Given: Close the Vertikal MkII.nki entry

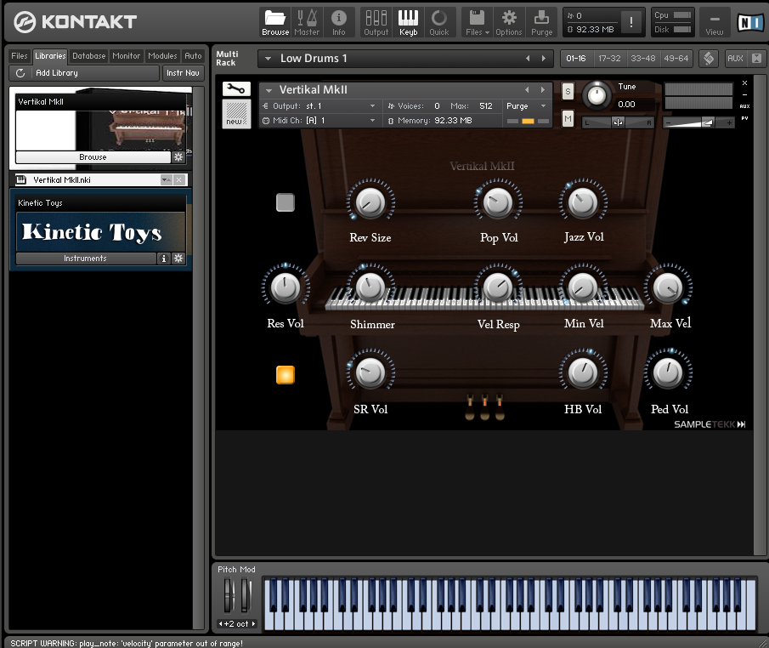Looking at the screenshot, I should tap(179, 180).
